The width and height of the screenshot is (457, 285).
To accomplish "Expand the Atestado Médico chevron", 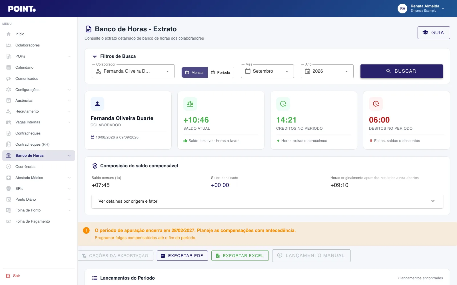I will pos(69,178).
